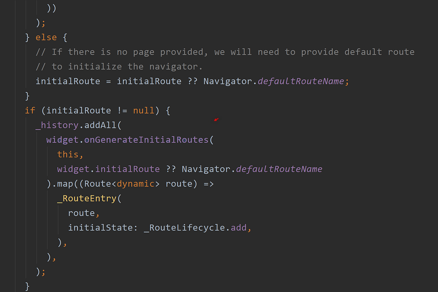
Task: Click the comment about default route
Action: [x=222, y=51]
